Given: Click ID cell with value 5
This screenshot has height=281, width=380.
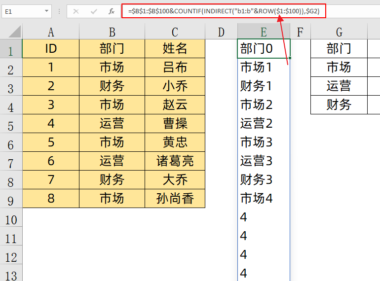Looking at the screenshot, I should 51,142.
